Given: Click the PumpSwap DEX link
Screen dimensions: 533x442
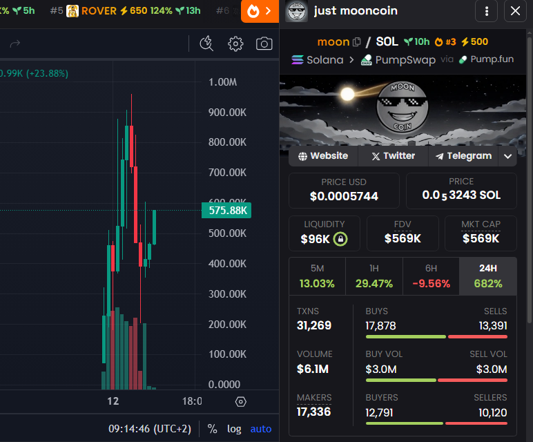Looking at the screenshot, I should pyautogui.click(x=398, y=60).
